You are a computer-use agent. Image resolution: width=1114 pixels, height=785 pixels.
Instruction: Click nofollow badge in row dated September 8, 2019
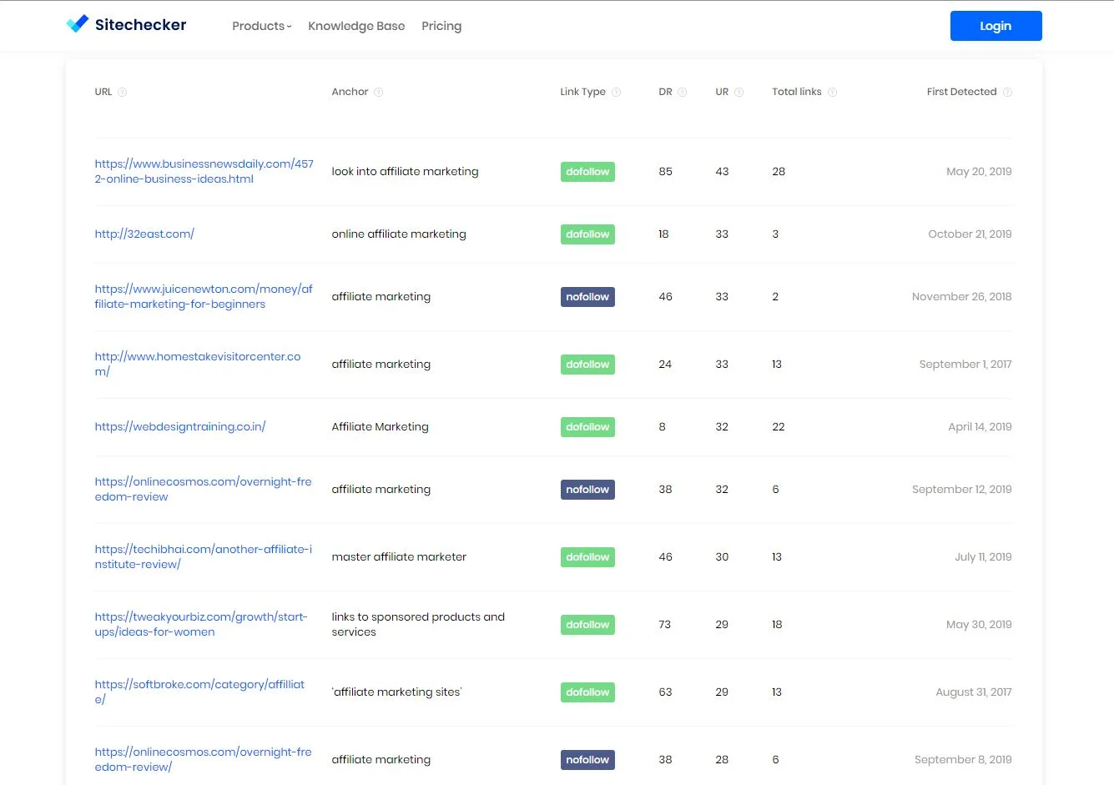pyautogui.click(x=587, y=760)
